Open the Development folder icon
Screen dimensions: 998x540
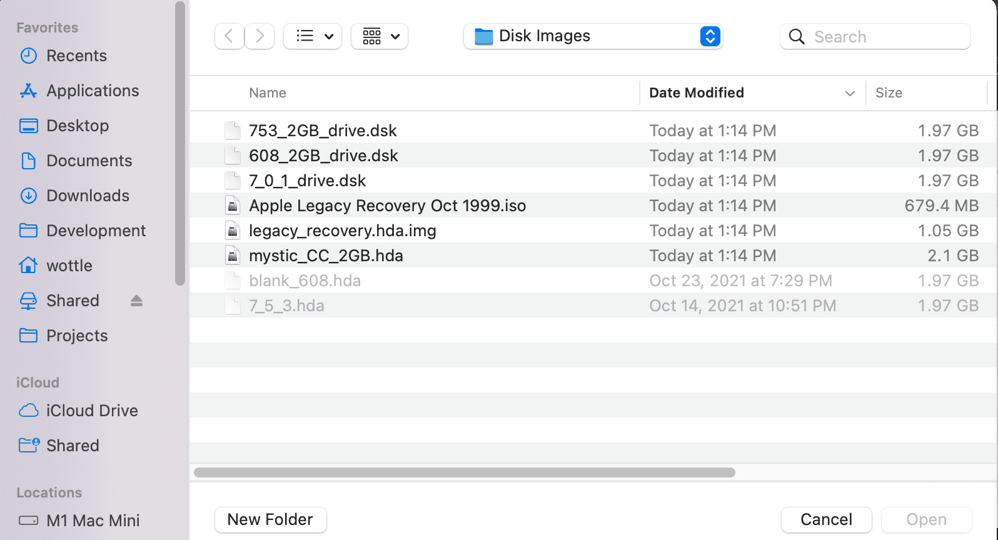(28, 231)
